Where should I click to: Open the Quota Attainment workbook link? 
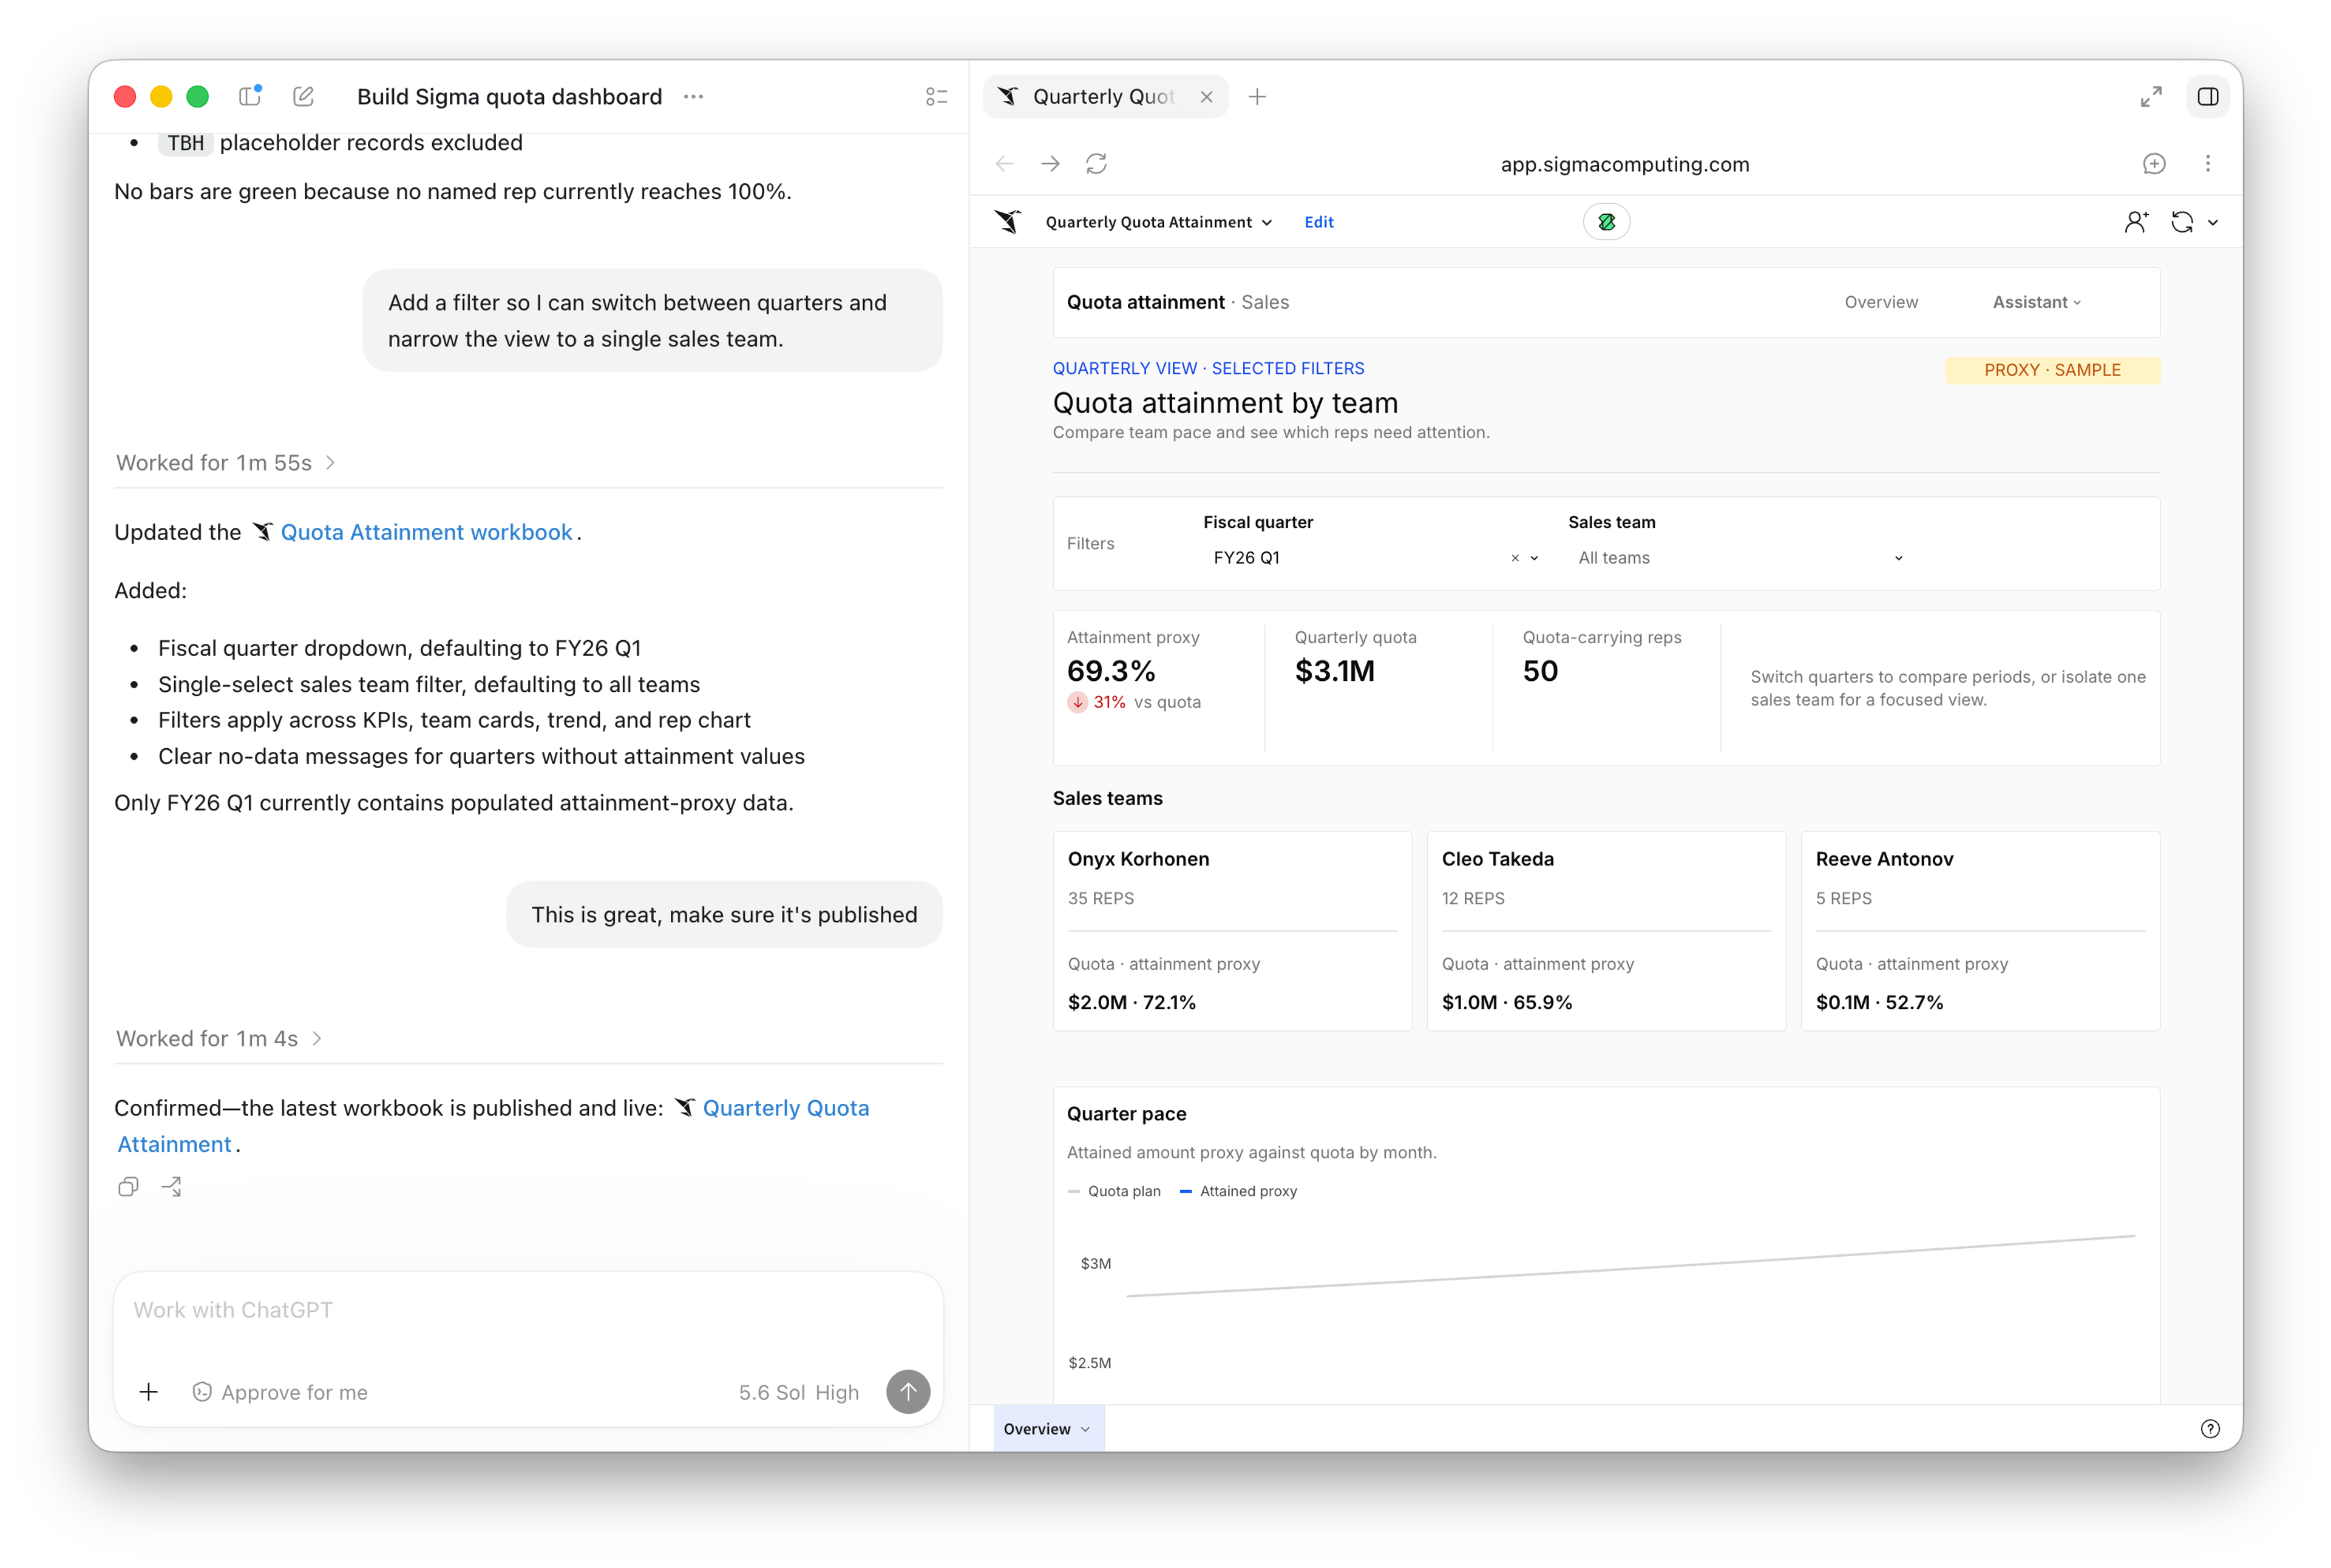pos(426,532)
